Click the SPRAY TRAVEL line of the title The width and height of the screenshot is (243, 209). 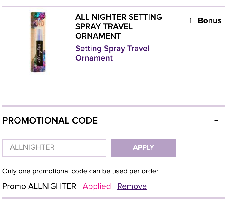(x=104, y=26)
